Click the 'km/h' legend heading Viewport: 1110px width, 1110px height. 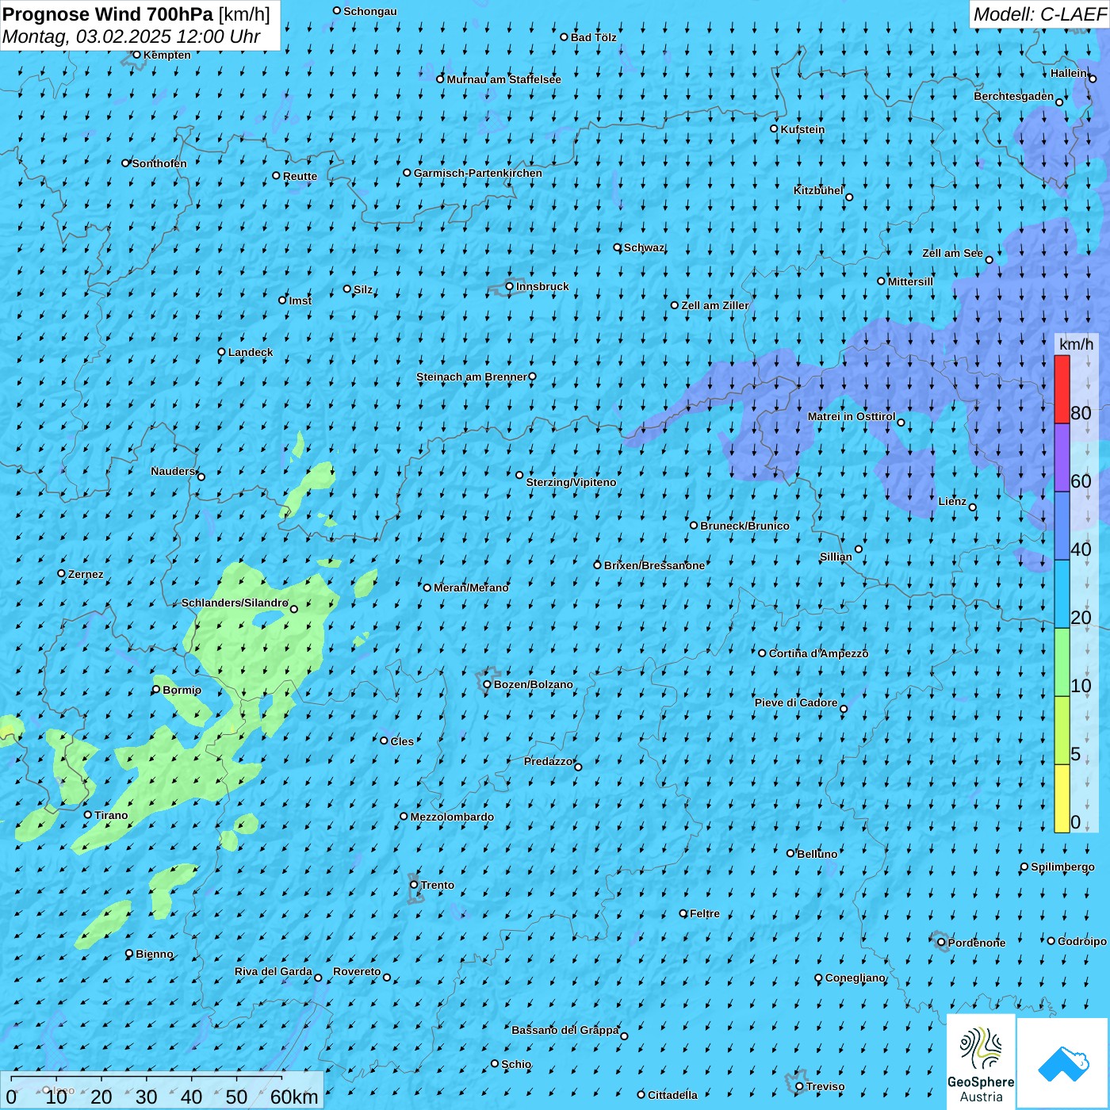(x=1076, y=344)
